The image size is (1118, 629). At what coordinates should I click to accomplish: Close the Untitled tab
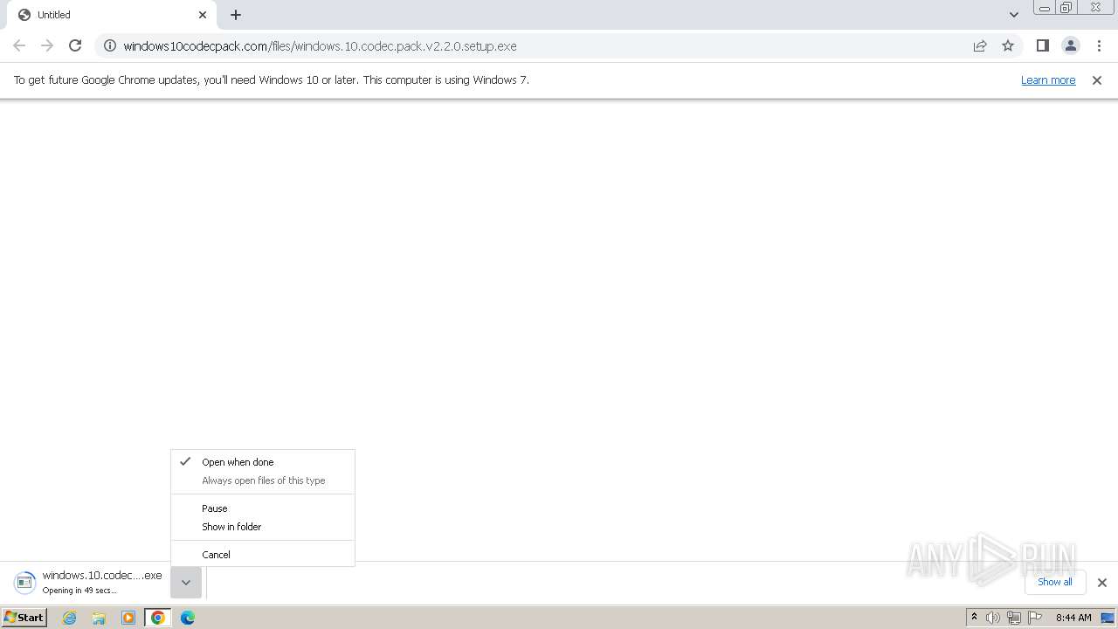coord(203,15)
